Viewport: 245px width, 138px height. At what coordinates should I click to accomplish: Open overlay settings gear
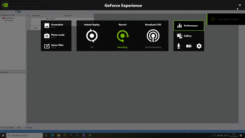[x=199, y=46]
